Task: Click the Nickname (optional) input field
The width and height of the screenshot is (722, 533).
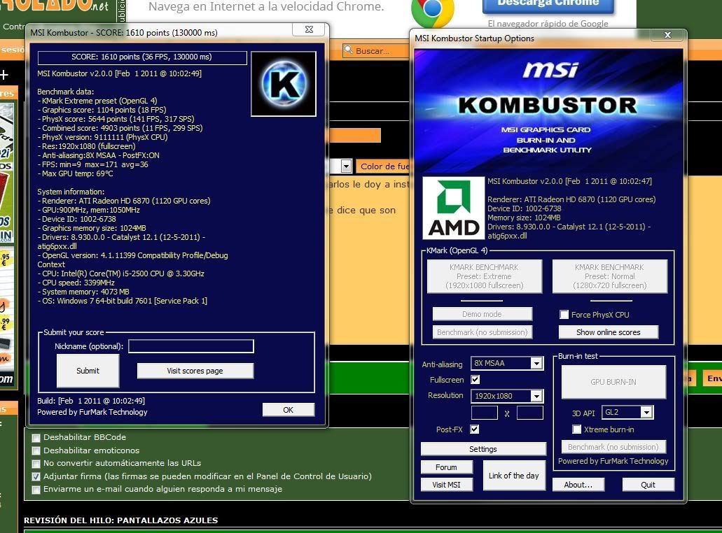Action: (191, 346)
